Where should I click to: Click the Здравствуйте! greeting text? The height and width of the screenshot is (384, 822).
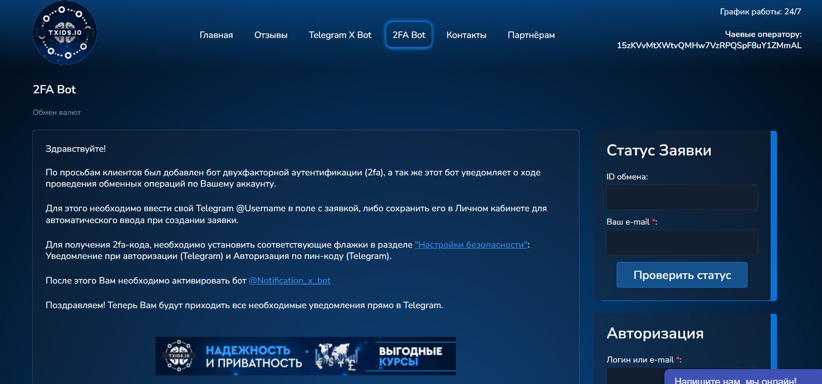[x=75, y=149]
